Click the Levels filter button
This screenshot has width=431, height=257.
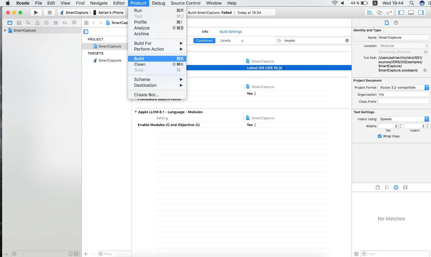tap(225, 40)
